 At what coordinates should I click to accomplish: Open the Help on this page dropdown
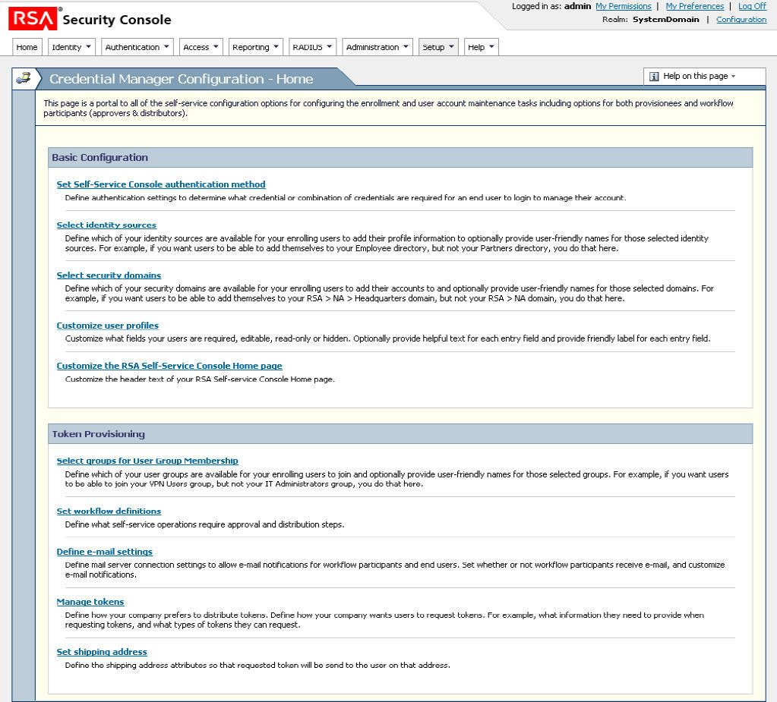(704, 76)
